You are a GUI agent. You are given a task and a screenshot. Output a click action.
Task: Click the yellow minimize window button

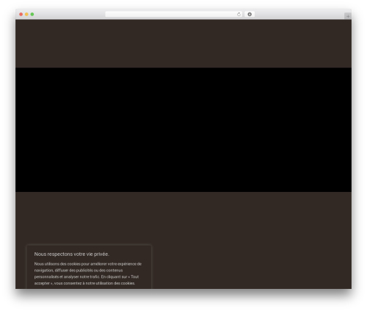click(26, 15)
